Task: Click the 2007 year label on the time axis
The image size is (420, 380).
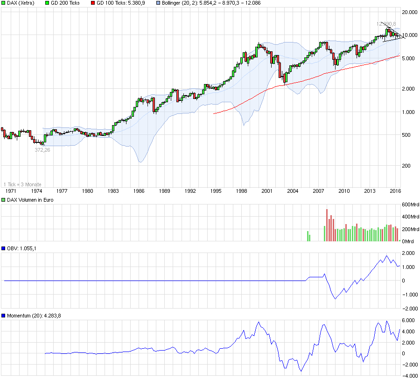Action: 318,191
